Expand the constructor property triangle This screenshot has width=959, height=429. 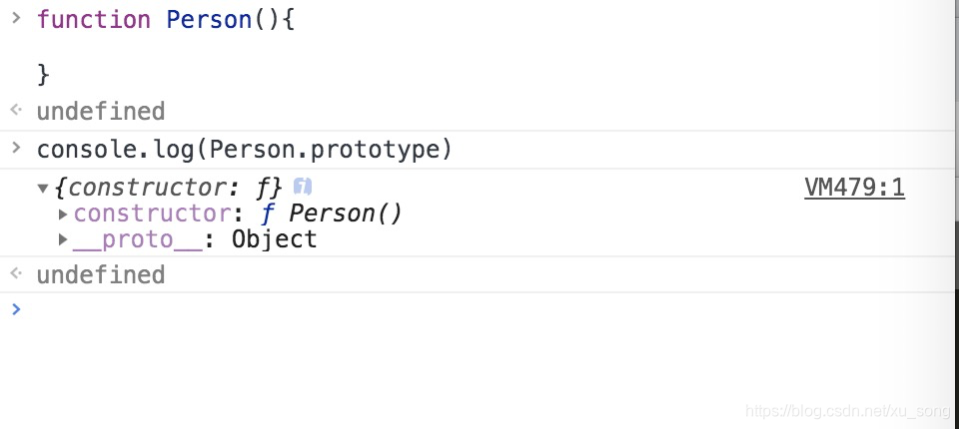point(63,214)
